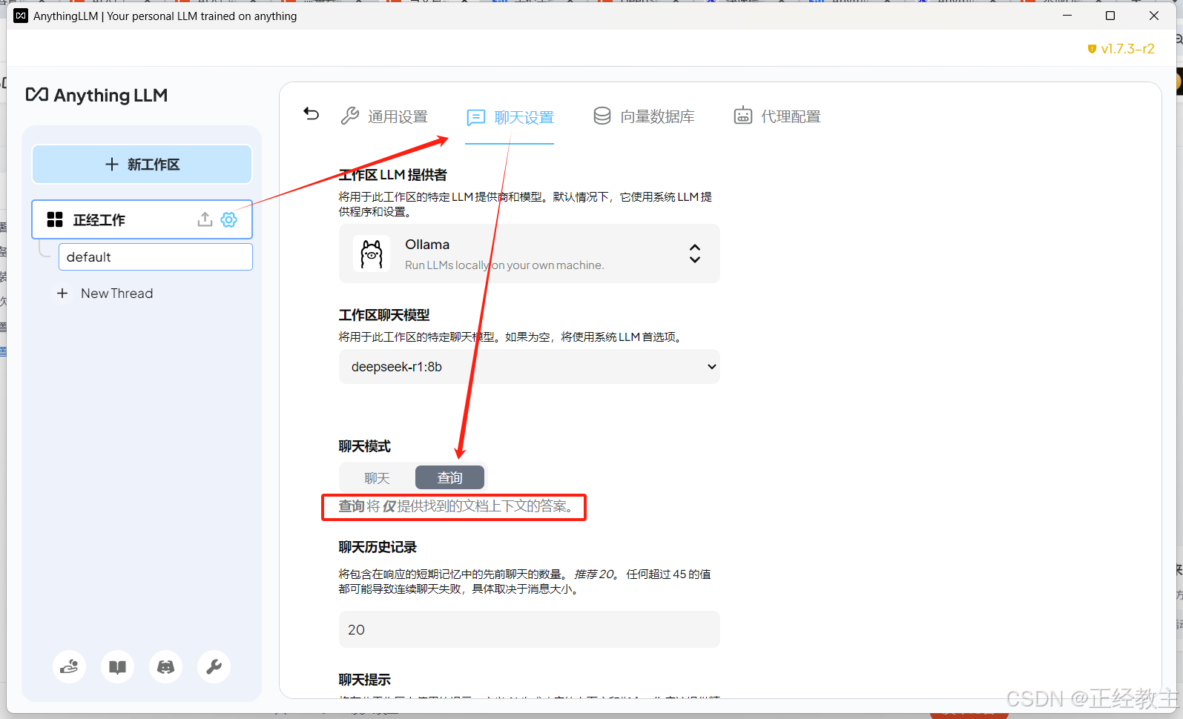Select 查询 chat mode
Viewport: 1183px width, 719px height.
pyautogui.click(x=449, y=478)
